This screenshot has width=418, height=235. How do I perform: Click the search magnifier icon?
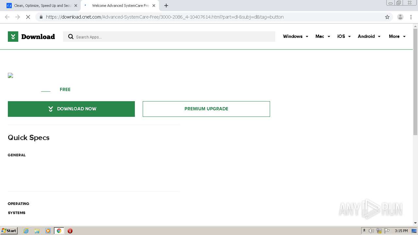pos(71,37)
